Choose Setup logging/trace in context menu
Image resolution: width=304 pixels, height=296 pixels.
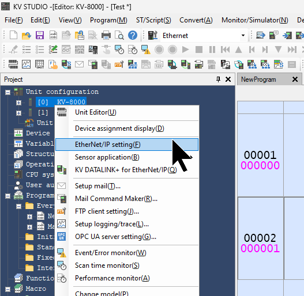(127, 224)
